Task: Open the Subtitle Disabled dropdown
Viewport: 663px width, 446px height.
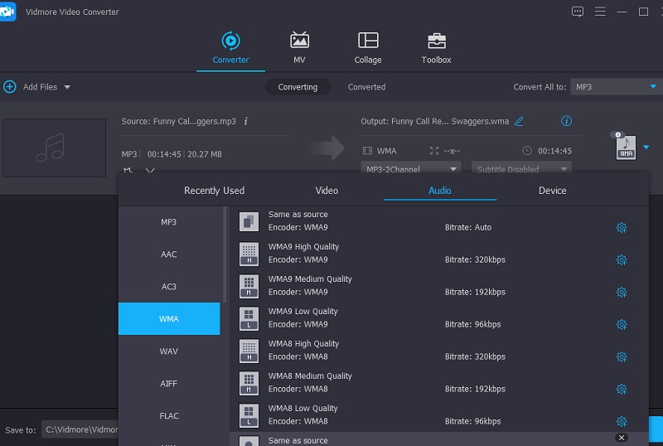Action: pyautogui.click(x=522, y=169)
